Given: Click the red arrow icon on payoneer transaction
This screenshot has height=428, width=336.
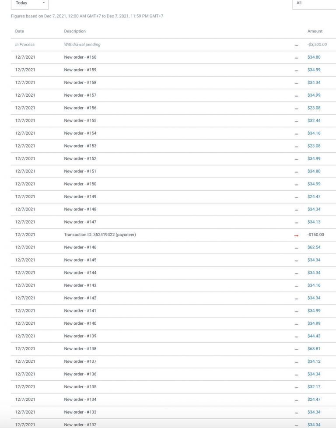Looking at the screenshot, I should pyautogui.click(x=297, y=235).
